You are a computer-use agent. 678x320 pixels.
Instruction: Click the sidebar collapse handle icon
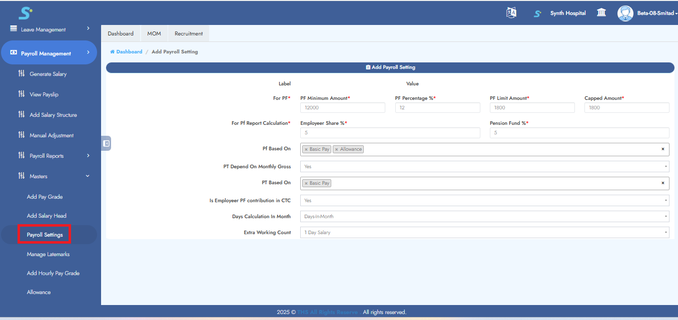tap(106, 143)
